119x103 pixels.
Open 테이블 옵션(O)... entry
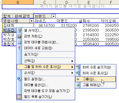(46, 85)
